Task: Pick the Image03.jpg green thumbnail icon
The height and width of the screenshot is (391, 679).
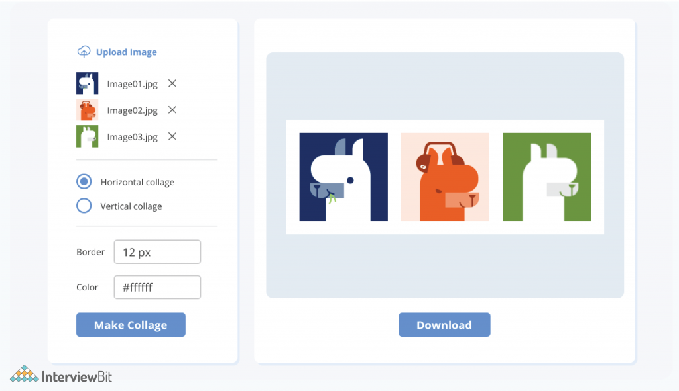Action: click(87, 136)
